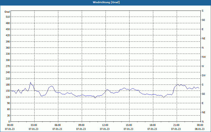Select the 120 y-axis tick label
The height and width of the screenshot is (132, 211).
coord(8,97)
